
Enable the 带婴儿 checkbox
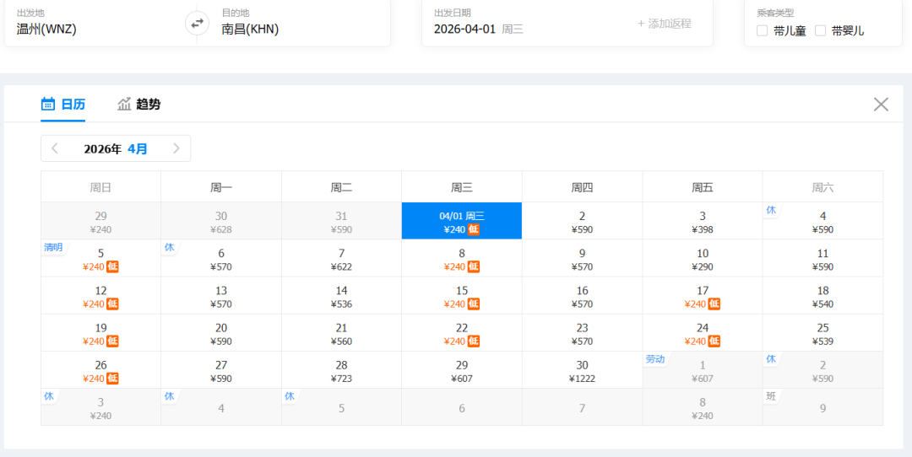point(820,31)
